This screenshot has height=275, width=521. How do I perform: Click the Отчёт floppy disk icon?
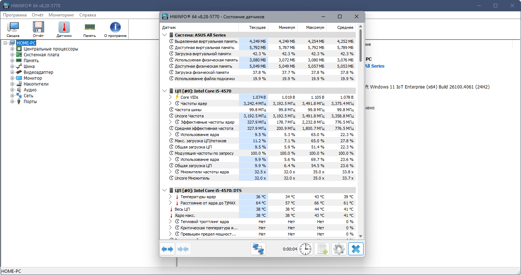pyautogui.click(x=38, y=29)
